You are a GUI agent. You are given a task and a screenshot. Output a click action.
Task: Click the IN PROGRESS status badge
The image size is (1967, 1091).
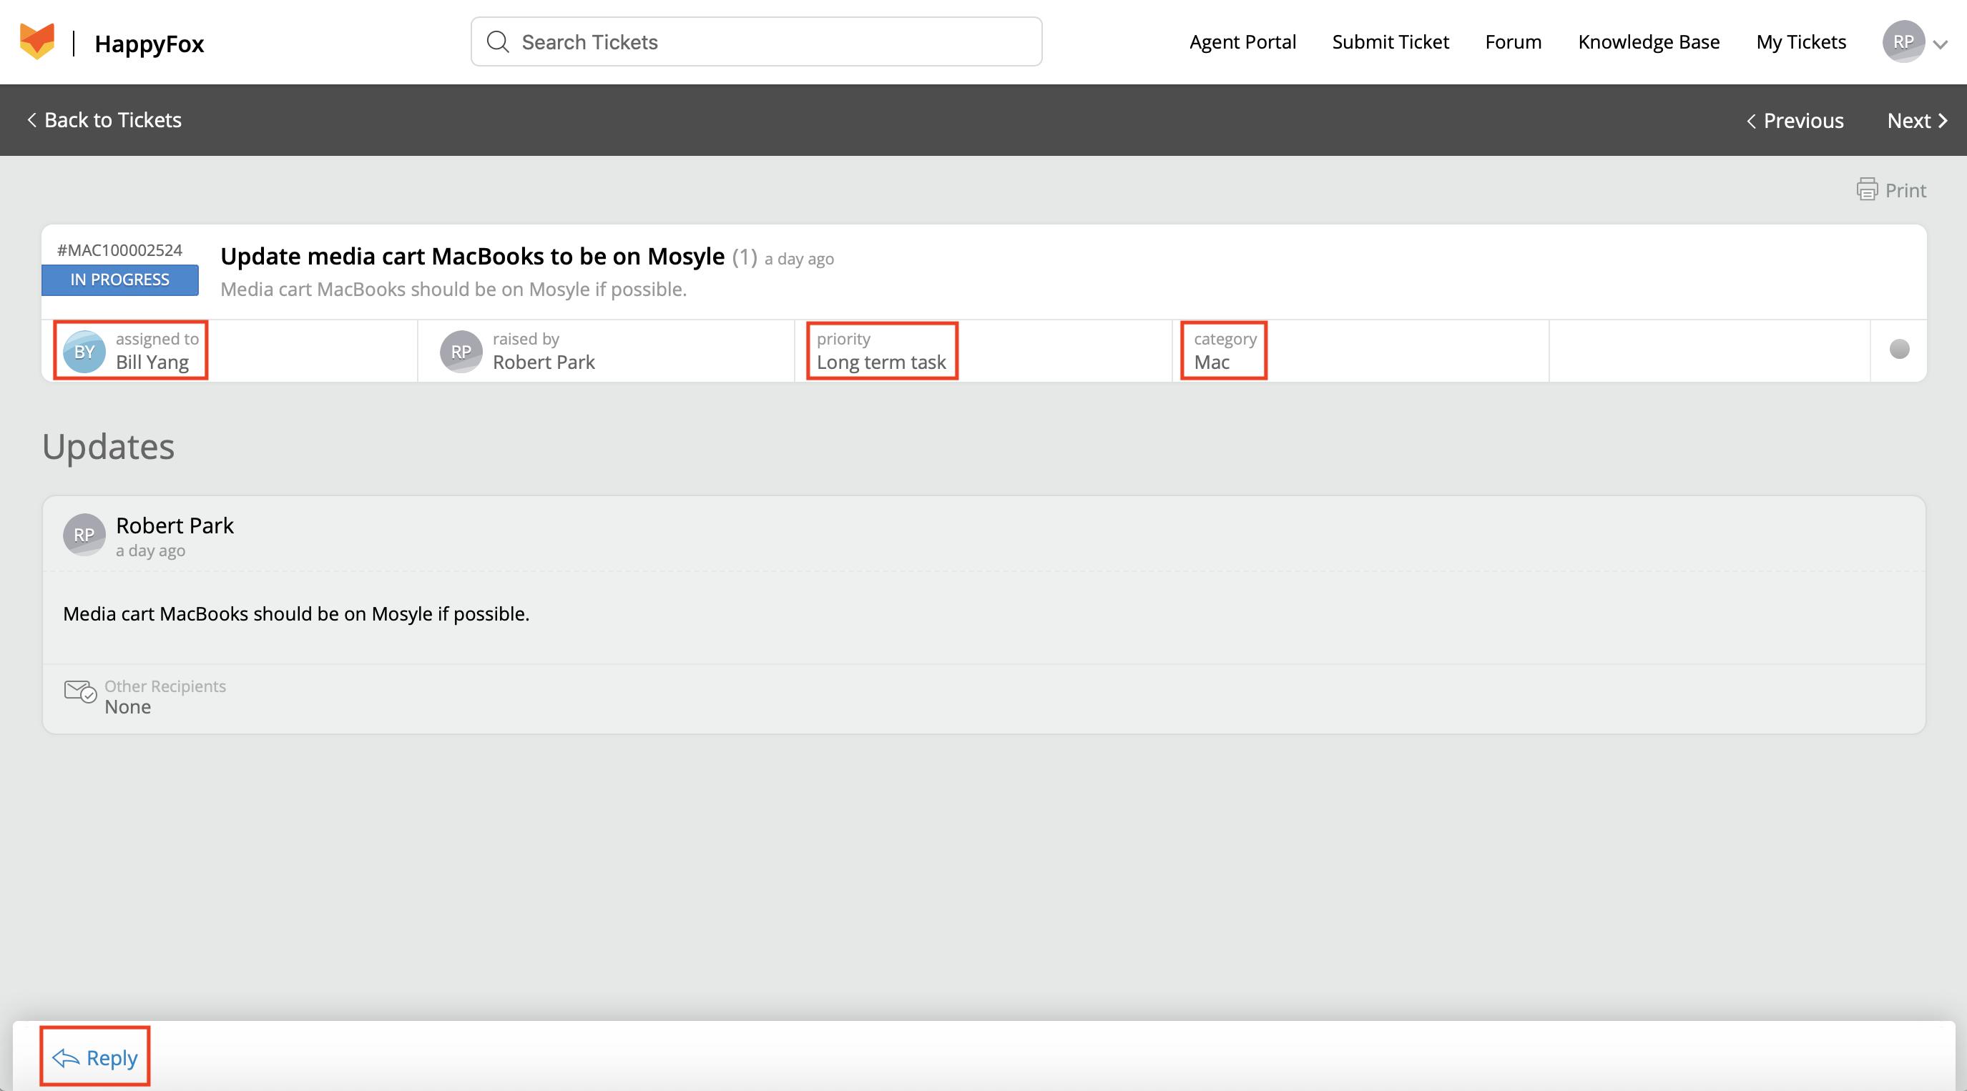[x=120, y=280]
